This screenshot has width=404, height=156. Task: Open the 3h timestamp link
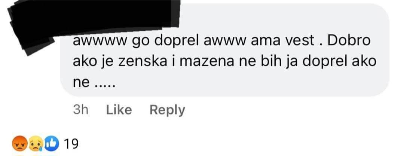[x=80, y=110]
